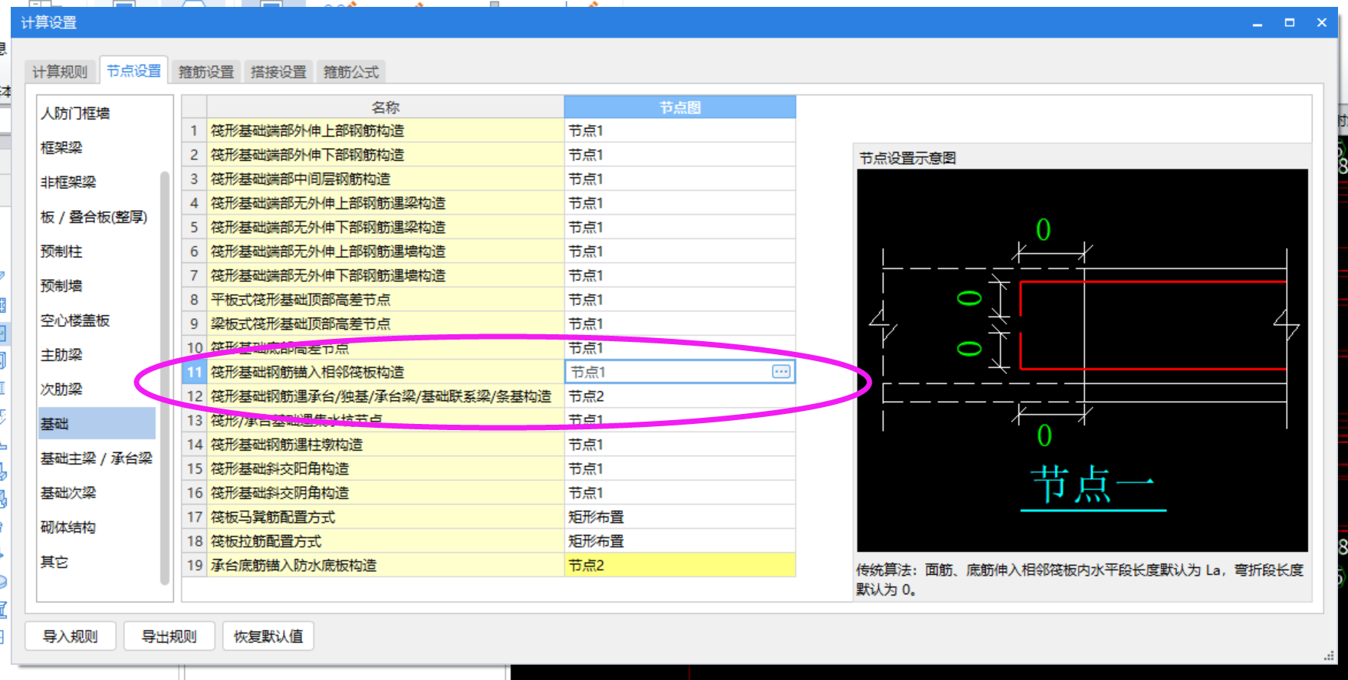
Task: Select row 11 筏形基础钢筋锚入相邻筏板构造
Action: click(385, 373)
